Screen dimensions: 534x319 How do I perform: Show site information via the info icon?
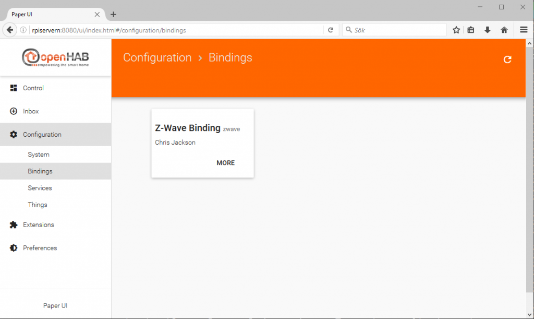coord(23,30)
